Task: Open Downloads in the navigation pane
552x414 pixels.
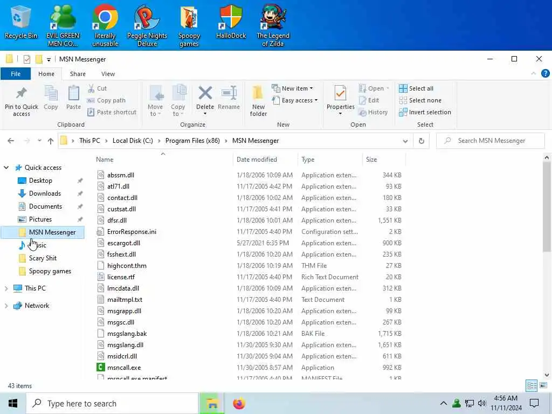Action: pos(45,194)
